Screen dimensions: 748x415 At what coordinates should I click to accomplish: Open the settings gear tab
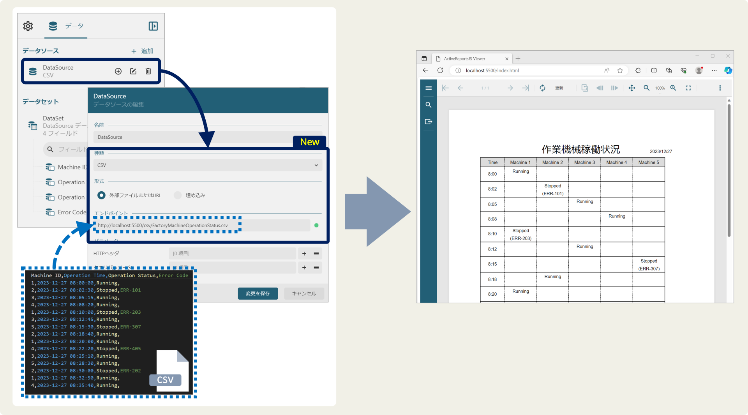[x=28, y=26]
